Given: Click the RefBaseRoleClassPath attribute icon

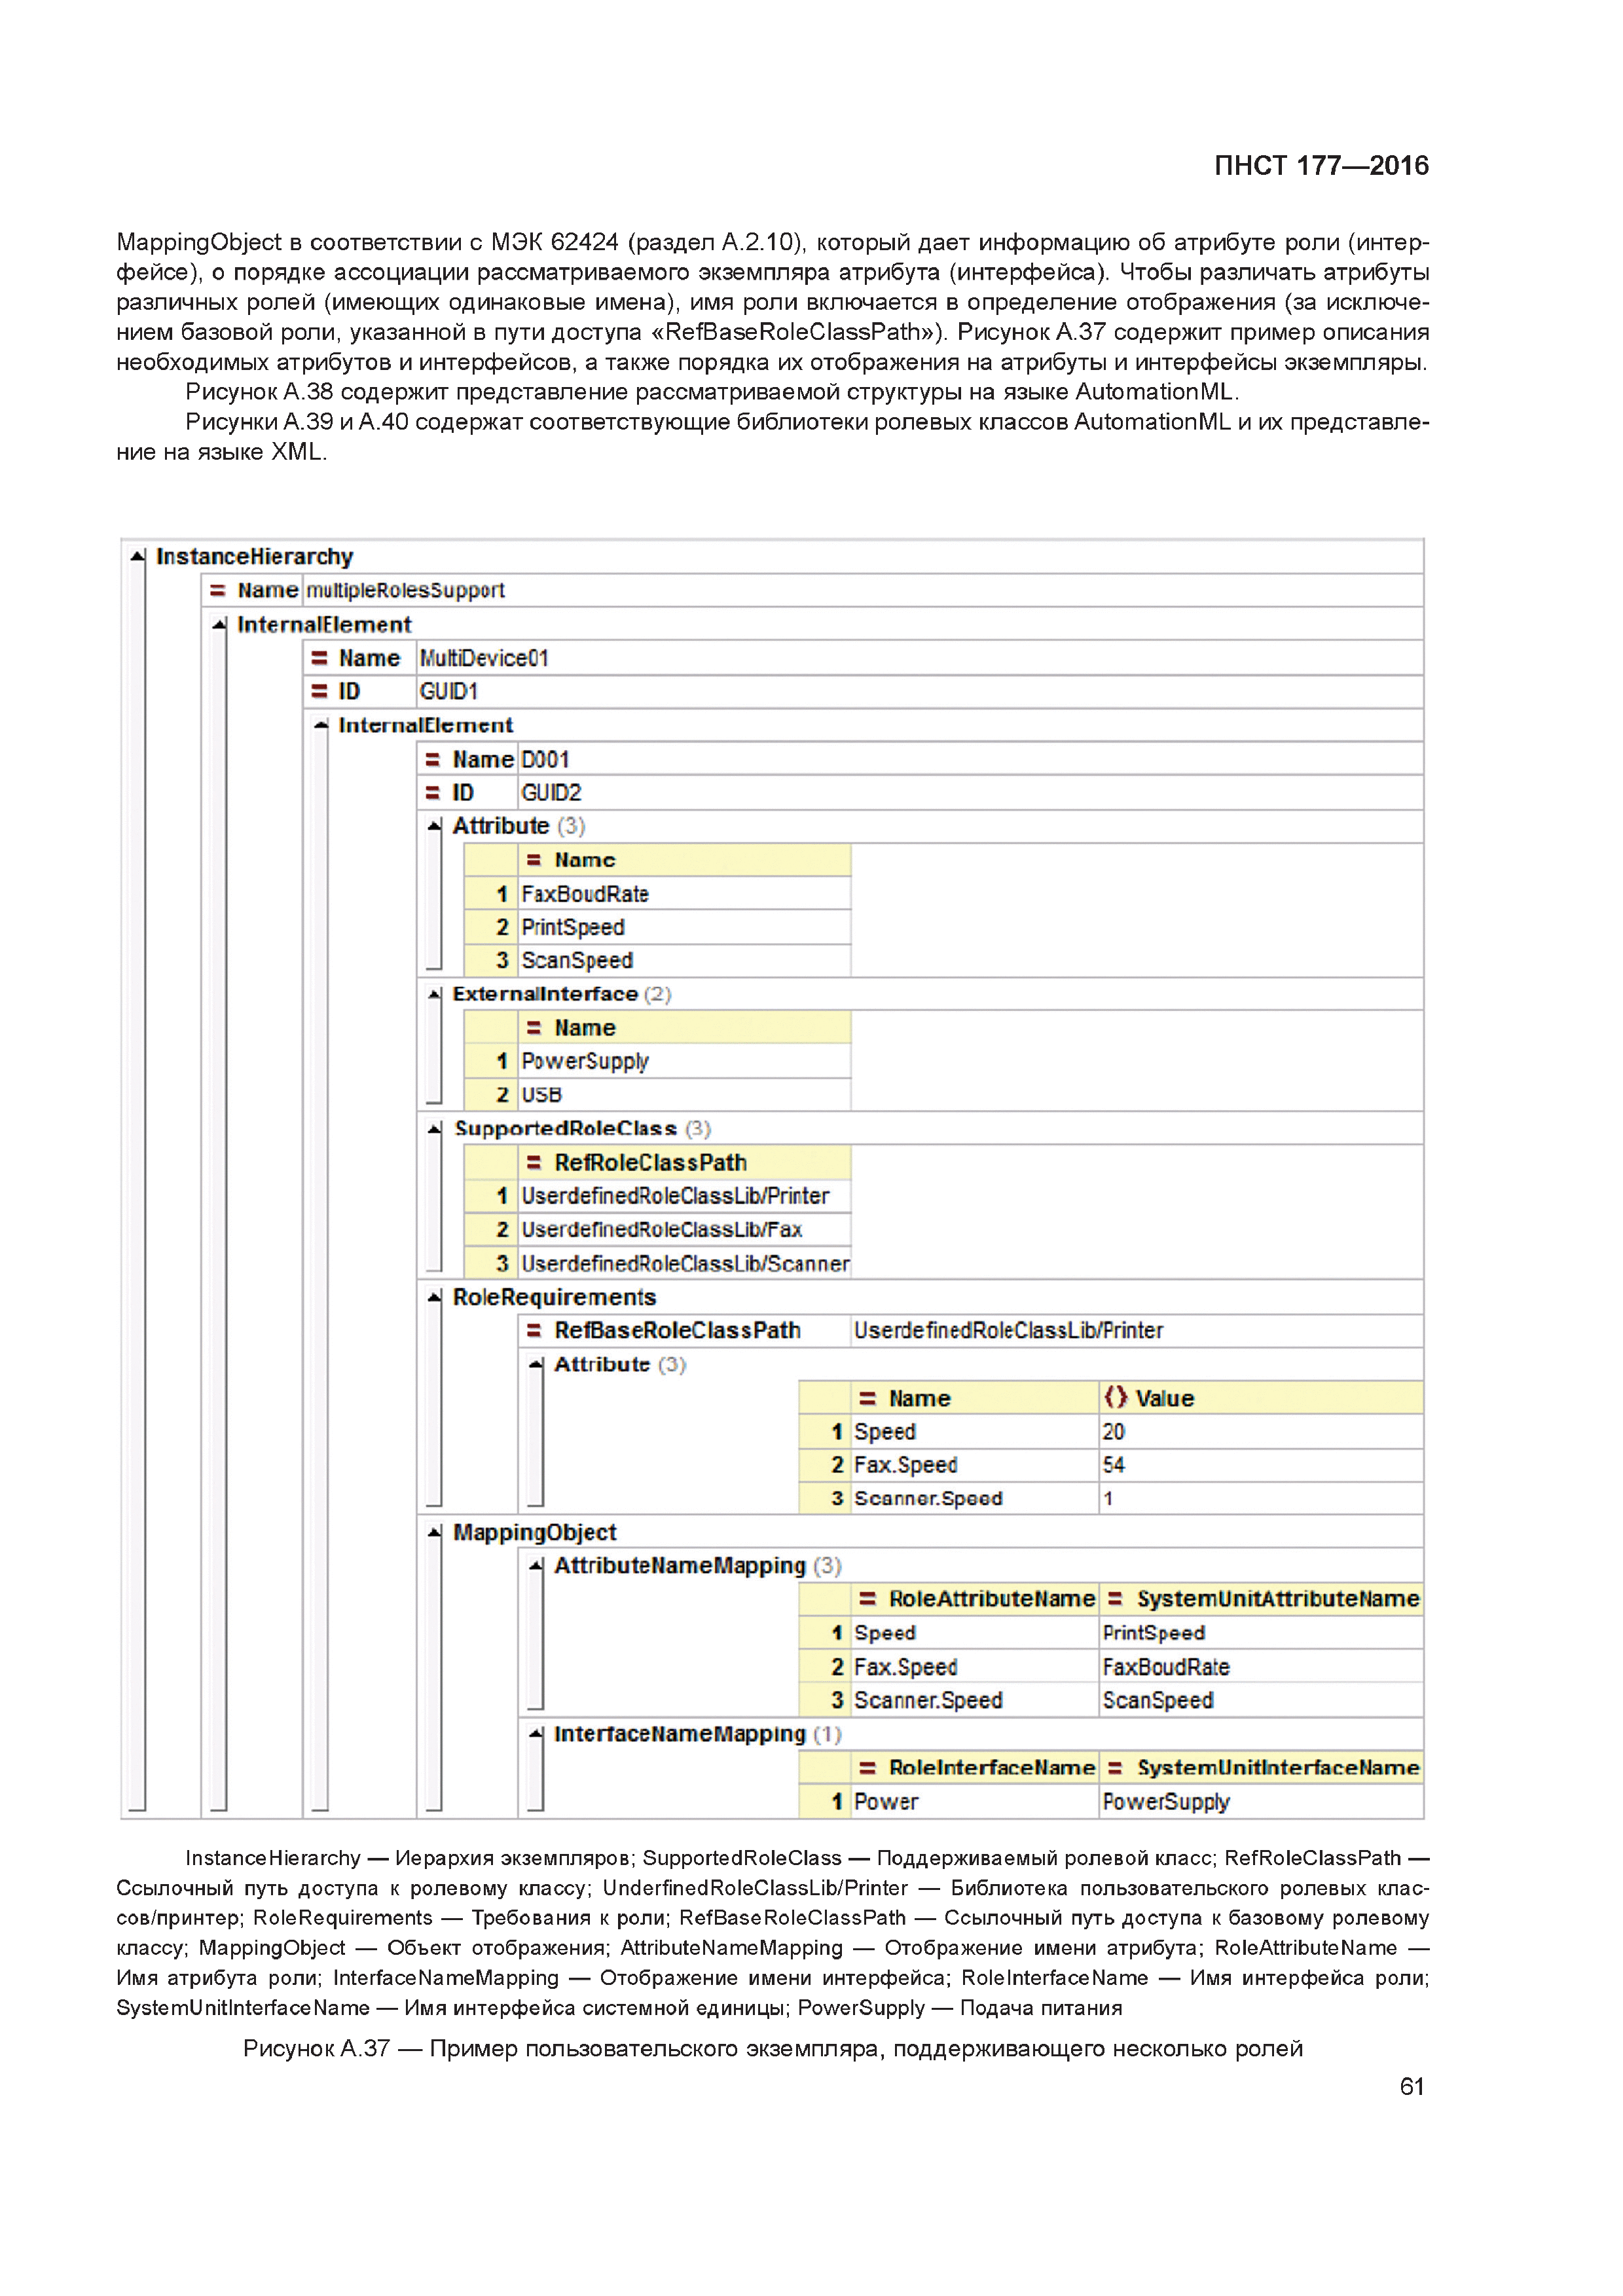Looking at the screenshot, I should point(534,1331).
